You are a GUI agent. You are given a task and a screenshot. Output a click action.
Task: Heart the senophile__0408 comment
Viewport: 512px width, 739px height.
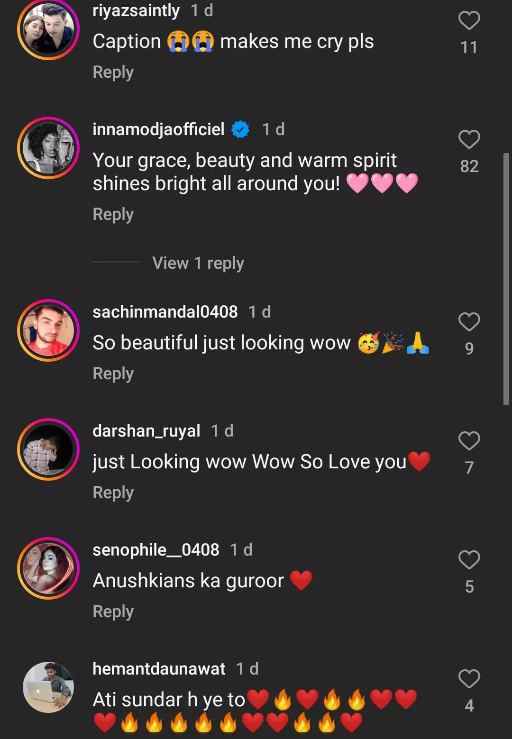(469, 560)
